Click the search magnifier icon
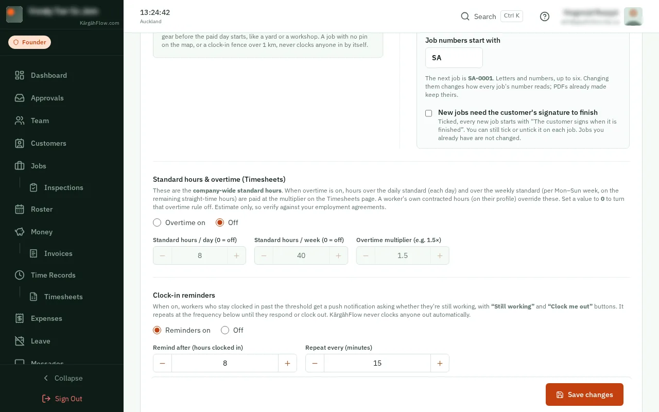 pos(465,16)
